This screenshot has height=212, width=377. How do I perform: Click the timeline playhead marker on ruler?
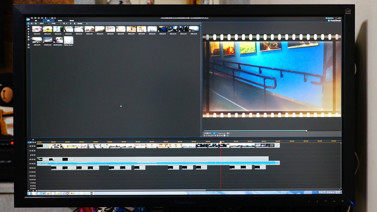tap(221, 142)
